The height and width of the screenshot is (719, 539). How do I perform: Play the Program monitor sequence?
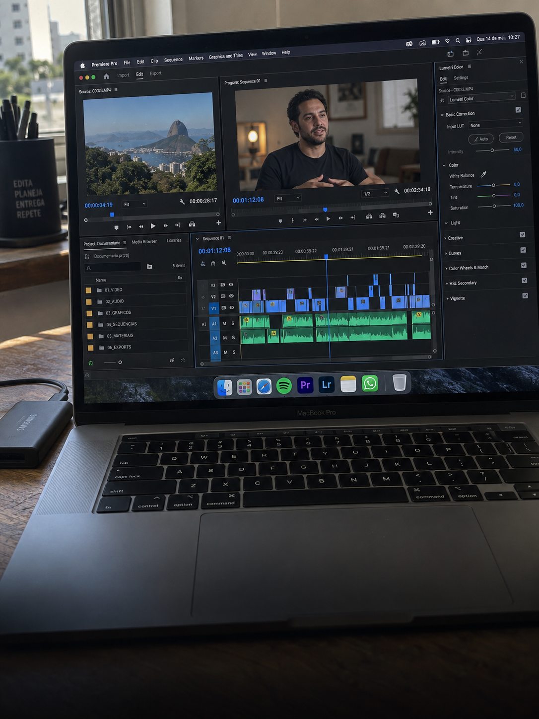(x=328, y=218)
